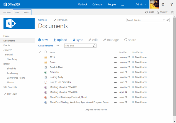The width and height of the screenshot is (176, 123).
Task: Open the All Documents view
Action: (x=45, y=46)
